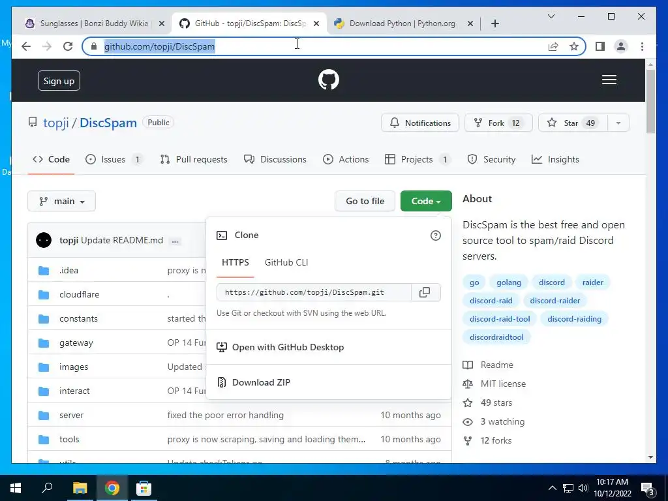Open the Projects tab
The width and height of the screenshot is (668, 501).
tap(417, 159)
